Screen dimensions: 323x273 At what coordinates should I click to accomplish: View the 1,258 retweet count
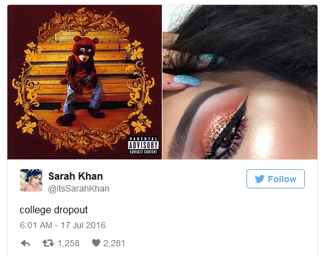coord(68,243)
